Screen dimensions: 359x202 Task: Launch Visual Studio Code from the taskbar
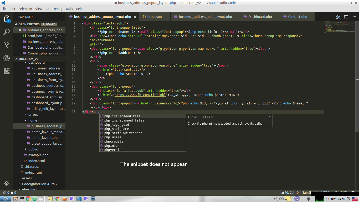79,199
